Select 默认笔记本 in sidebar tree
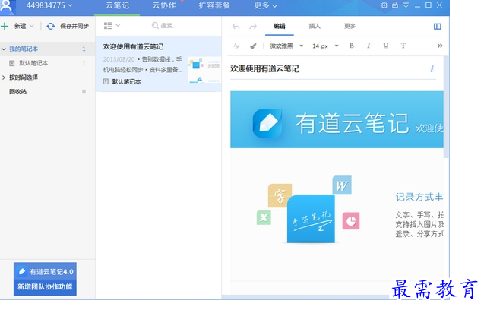This screenshot has width=484, height=313. click(x=33, y=63)
